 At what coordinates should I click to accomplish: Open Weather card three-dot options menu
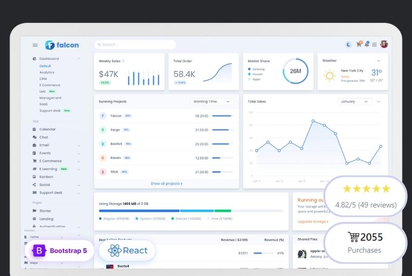(x=378, y=61)
